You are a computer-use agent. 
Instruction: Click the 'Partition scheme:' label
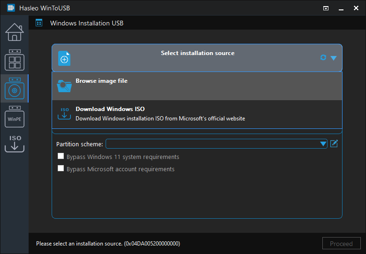pyautogui.click(x=80, y=144)
